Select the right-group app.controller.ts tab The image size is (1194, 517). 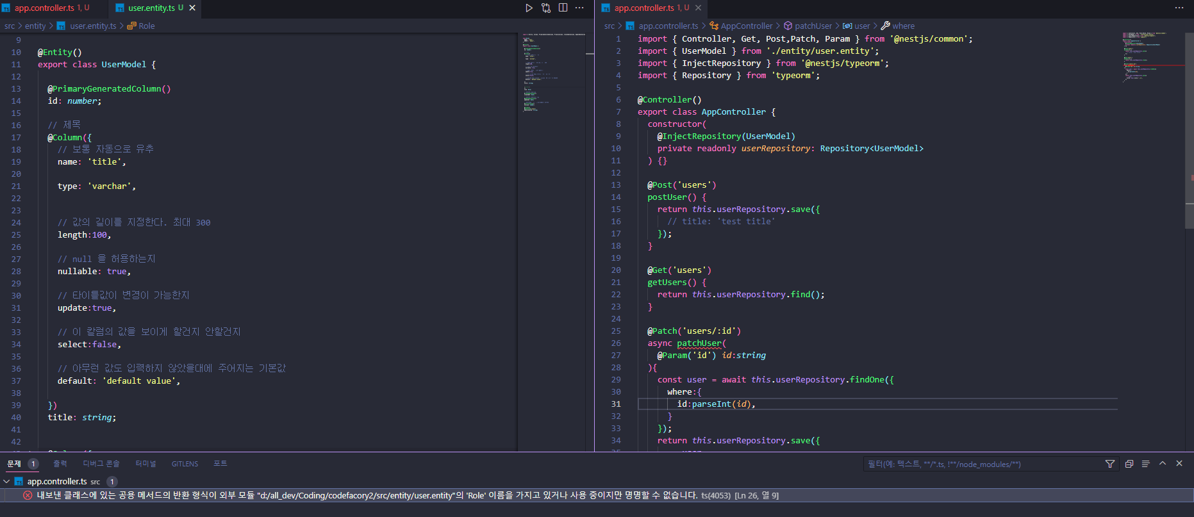pos(651,8)
